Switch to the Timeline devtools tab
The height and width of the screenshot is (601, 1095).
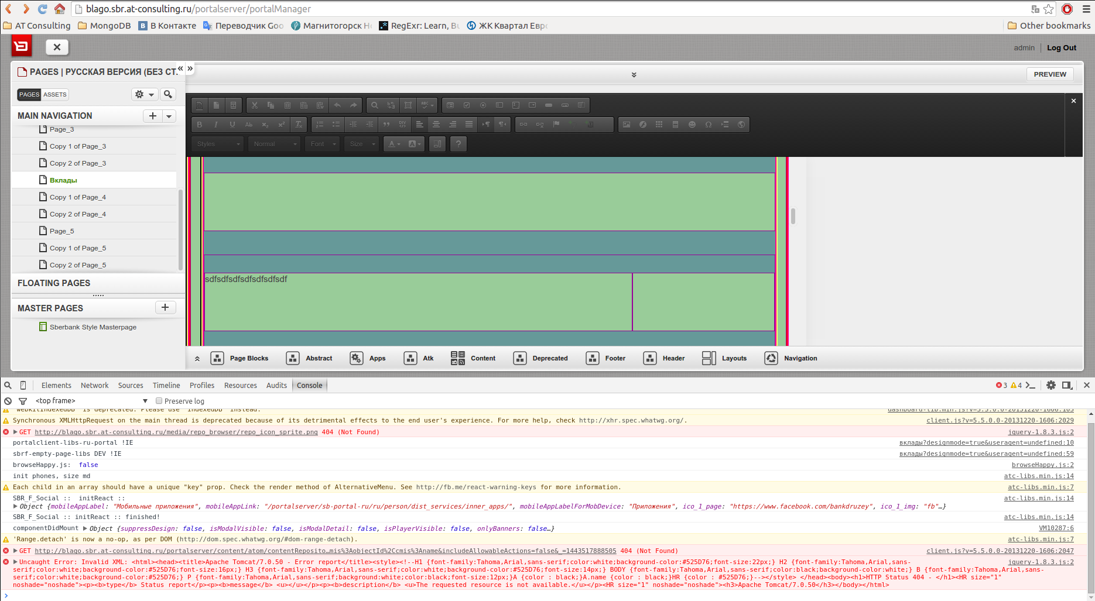(x=166, y=385)
